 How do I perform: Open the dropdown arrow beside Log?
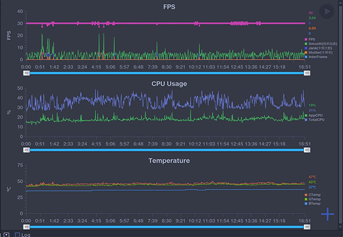click(x=6, y=234)
